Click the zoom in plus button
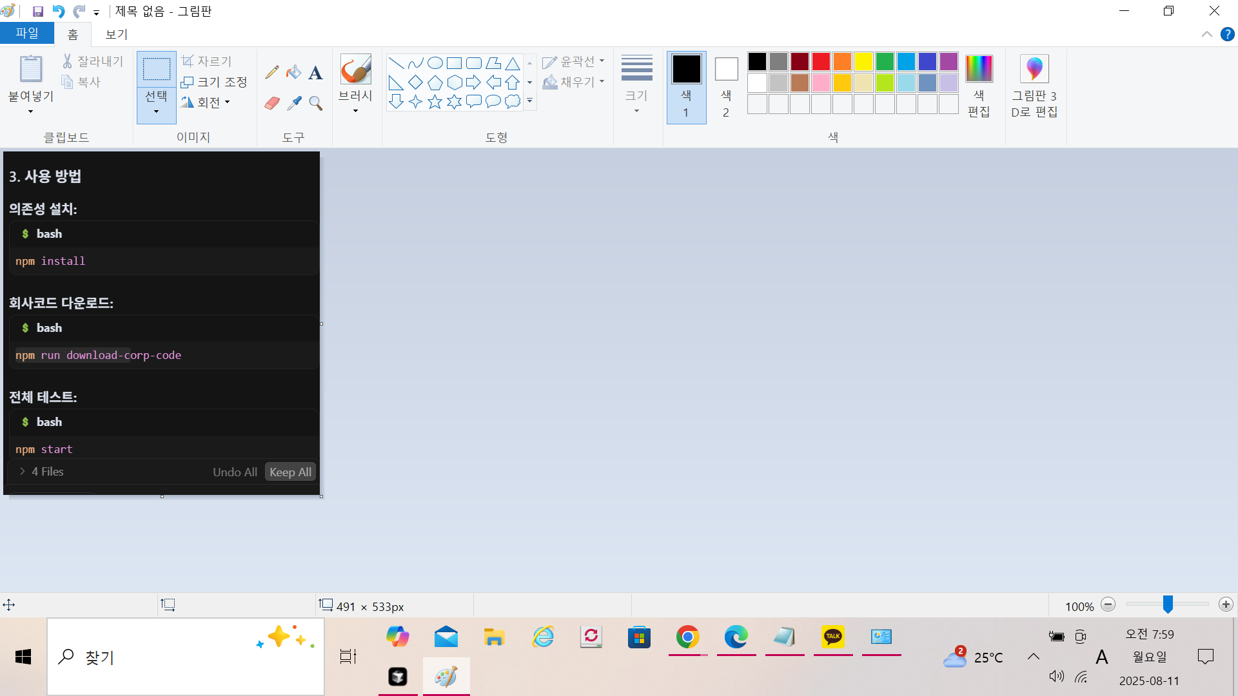 click(x=1226, y=604)
